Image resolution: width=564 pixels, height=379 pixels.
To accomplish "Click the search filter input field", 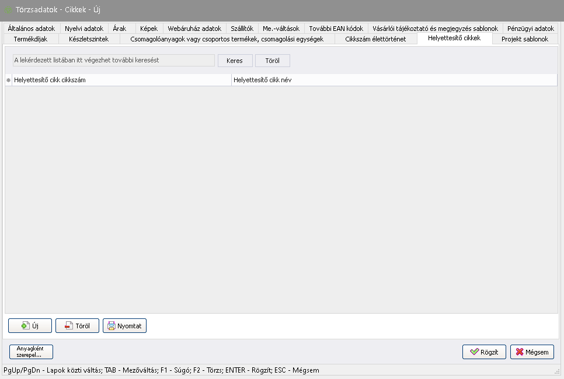I will [114, 60].
